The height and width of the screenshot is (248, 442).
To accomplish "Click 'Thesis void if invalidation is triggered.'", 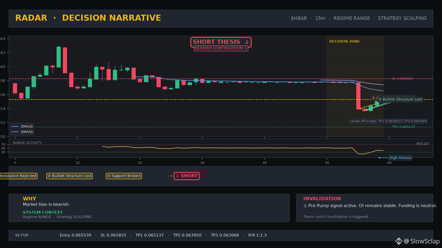I will (x=336, y=217).
